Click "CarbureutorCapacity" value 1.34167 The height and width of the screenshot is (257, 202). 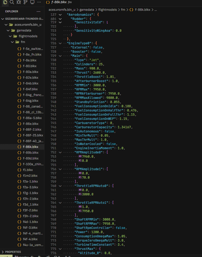tap(124, 127)
